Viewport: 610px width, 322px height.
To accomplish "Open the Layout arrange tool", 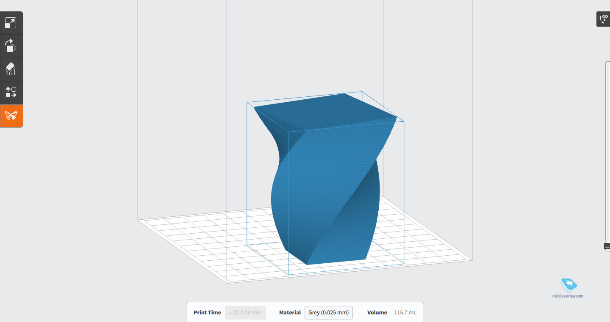I will [11, 93].
